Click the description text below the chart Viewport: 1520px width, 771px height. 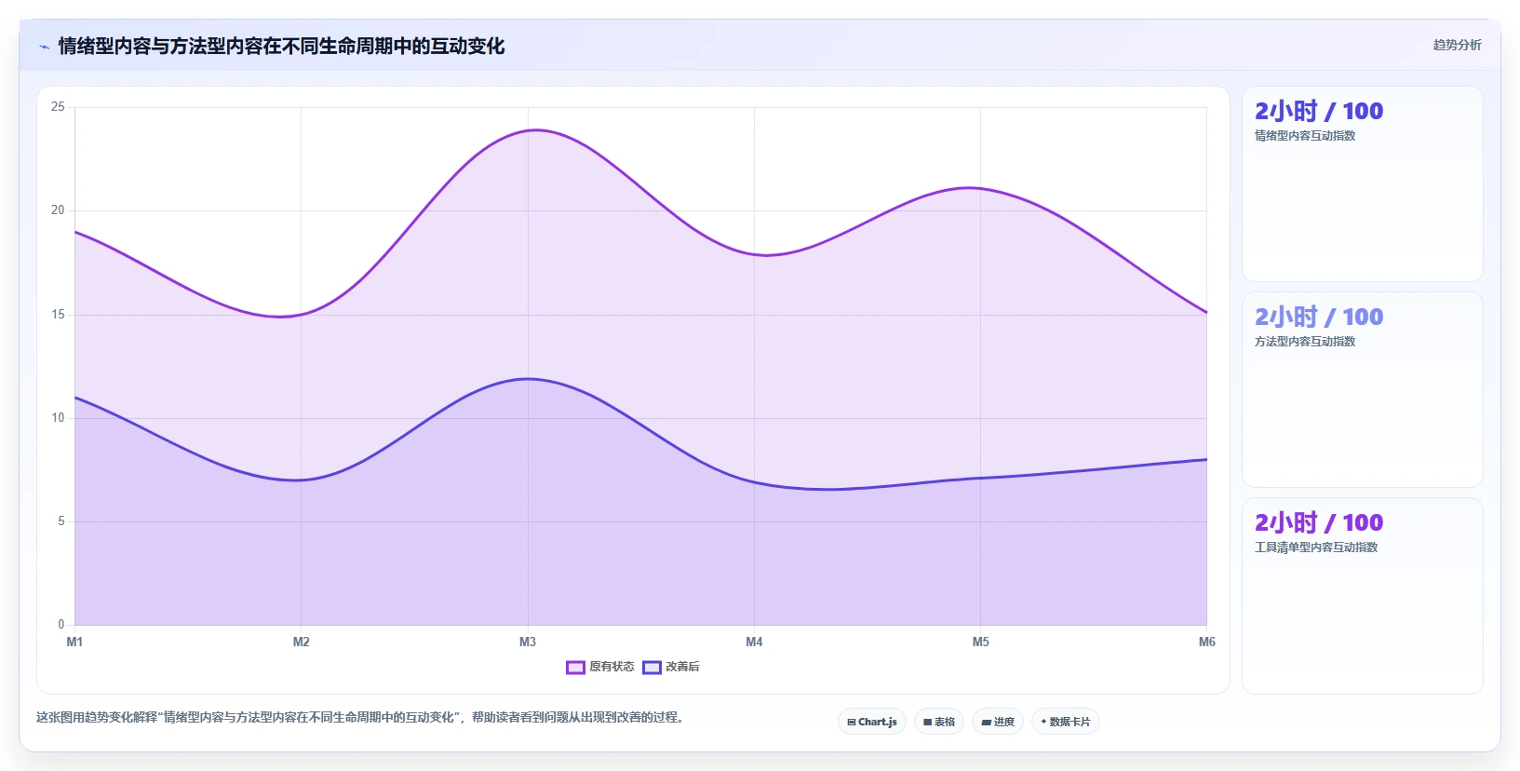click(x=361, y=717)
